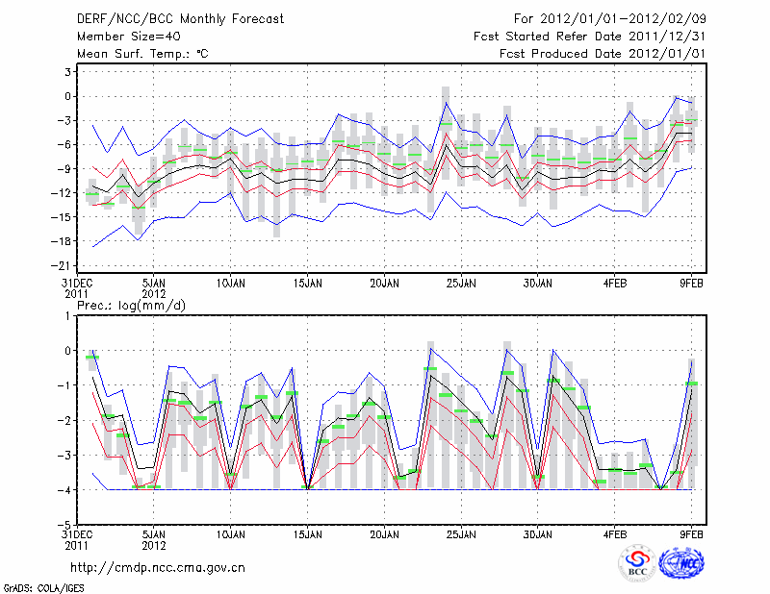Click 10JAN on the temperature chart axis

(230, 285)
